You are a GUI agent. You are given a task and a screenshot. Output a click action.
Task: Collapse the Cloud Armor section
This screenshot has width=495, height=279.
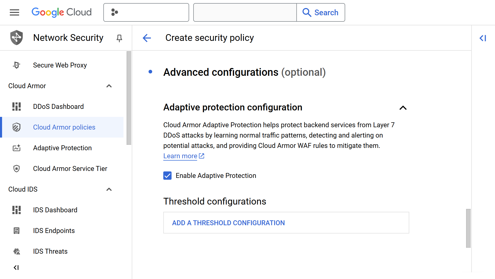click(x=109, y=86)
